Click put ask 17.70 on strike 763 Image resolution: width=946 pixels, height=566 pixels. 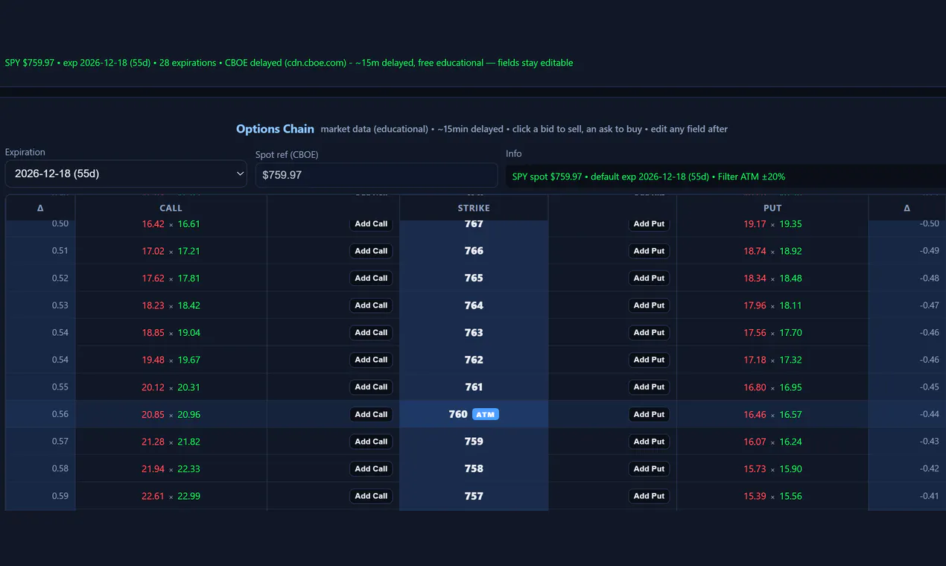pos(791,332)
